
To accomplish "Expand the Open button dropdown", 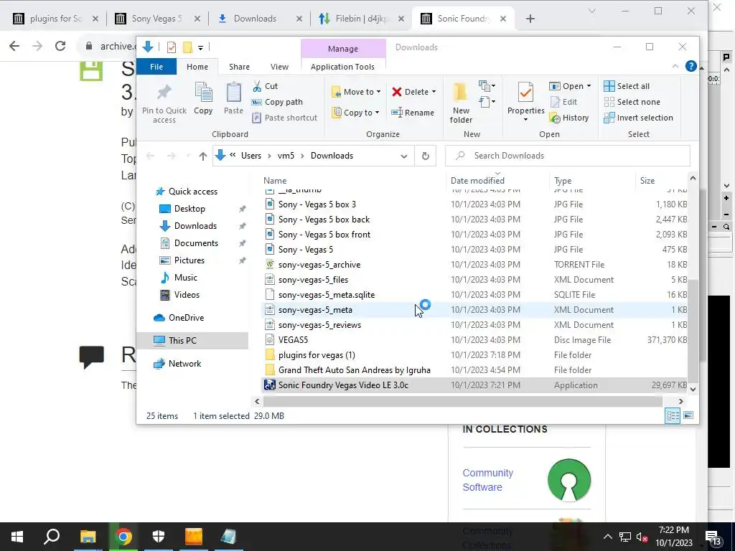I will (x=589, y=86).
